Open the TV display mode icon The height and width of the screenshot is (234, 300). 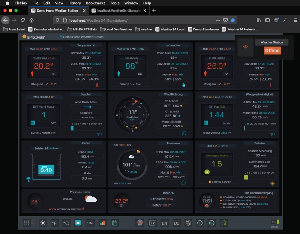tap(153, 223)
